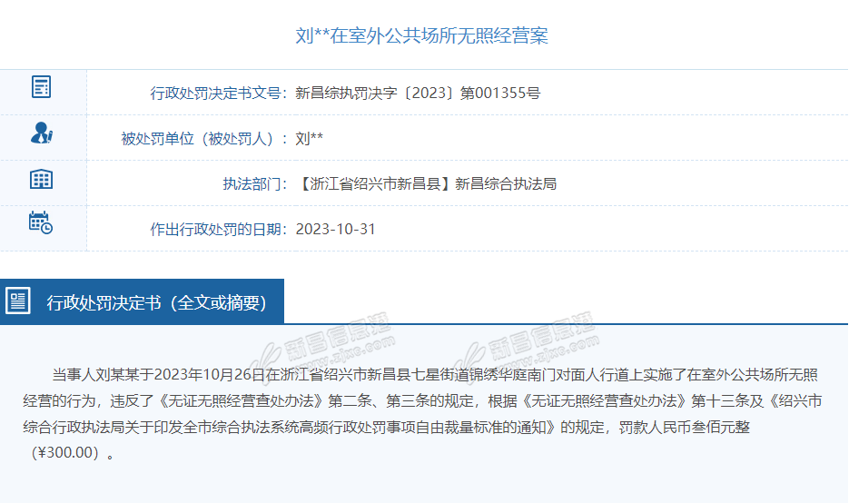Click the person icon beside 被处罚单位
The image size is (849, 503).
[42, 133]
